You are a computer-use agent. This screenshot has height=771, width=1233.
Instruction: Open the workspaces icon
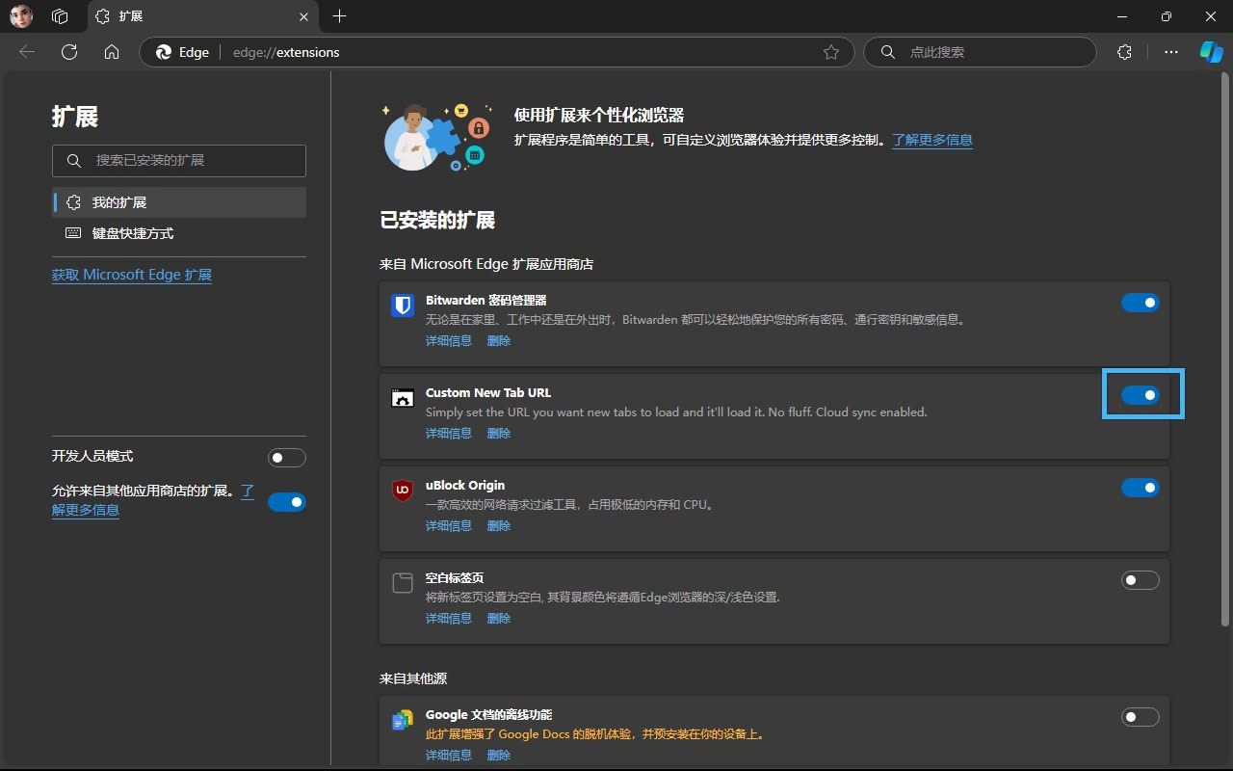(x=60, y=16)
